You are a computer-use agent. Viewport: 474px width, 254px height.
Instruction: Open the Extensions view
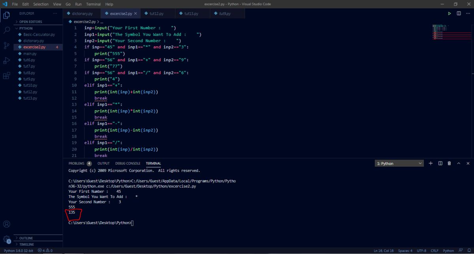click(x=6, y=75)
